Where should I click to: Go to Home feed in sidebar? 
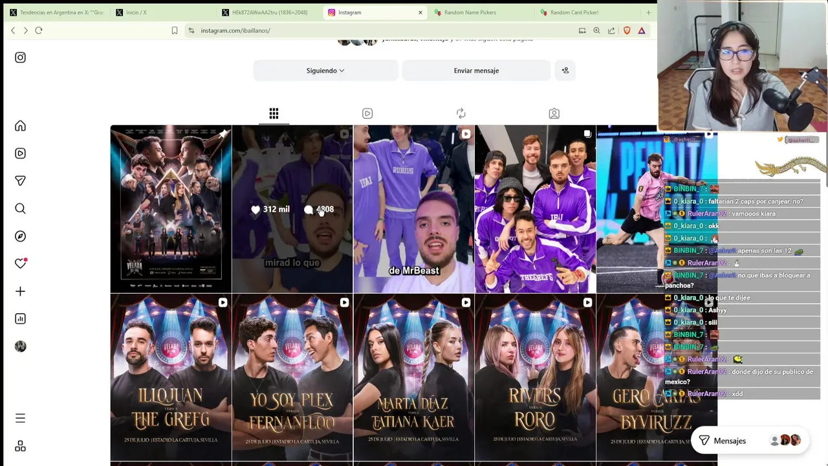[20, 126]
